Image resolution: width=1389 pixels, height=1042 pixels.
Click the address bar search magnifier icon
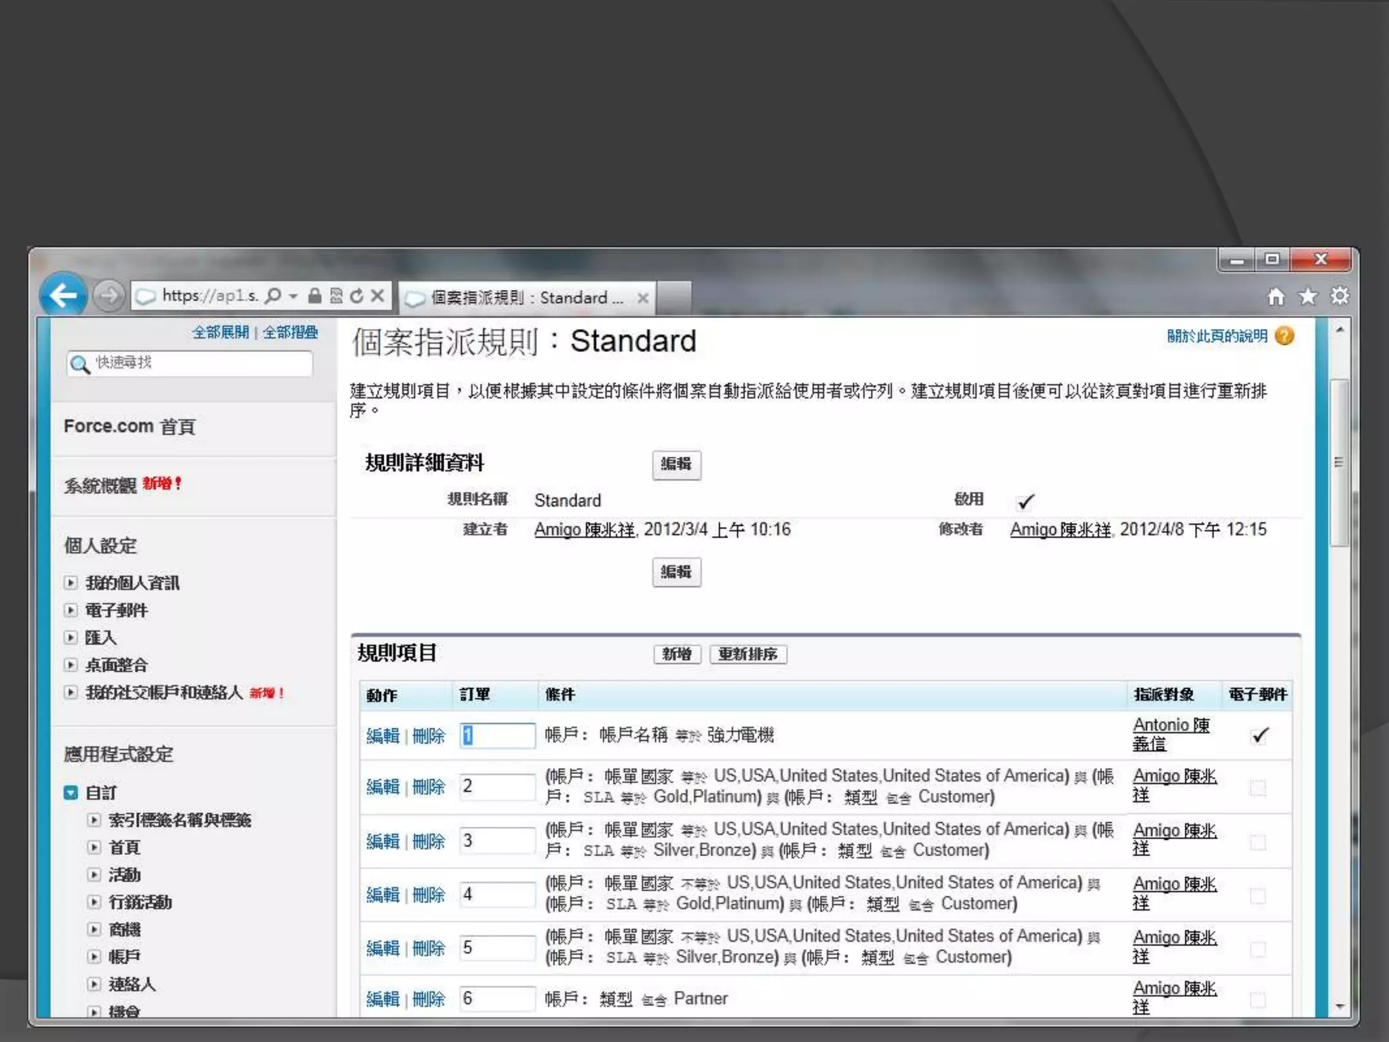tap(273, 296)
